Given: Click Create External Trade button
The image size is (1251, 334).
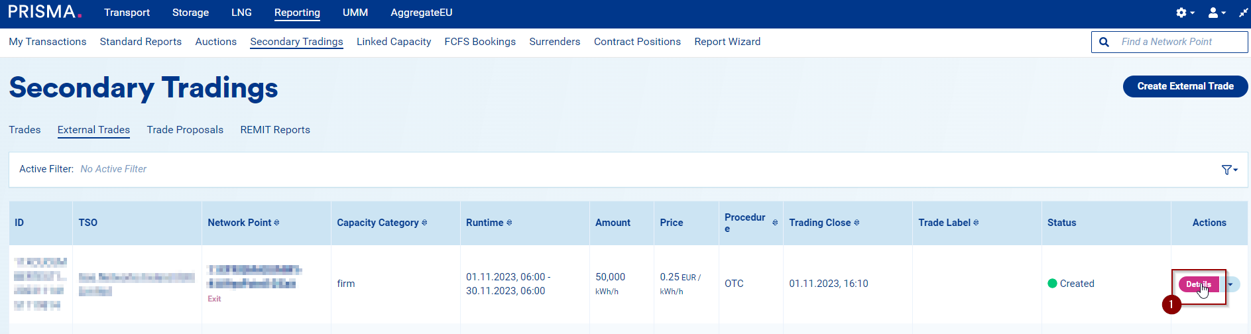Looking at the screenshot, I should (1185, 86).
